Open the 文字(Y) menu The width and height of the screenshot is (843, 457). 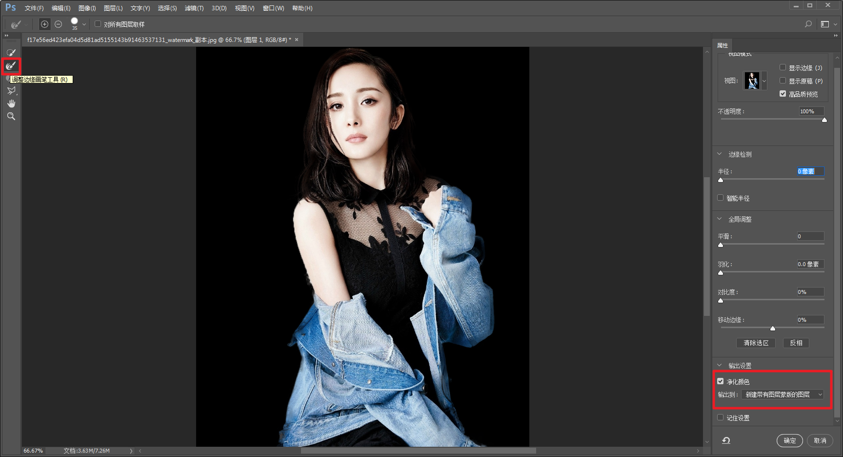(140, 8)
